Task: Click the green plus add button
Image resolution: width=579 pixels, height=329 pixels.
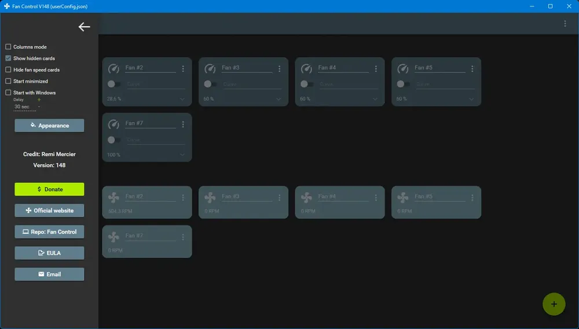Action: tap(554, 304)
